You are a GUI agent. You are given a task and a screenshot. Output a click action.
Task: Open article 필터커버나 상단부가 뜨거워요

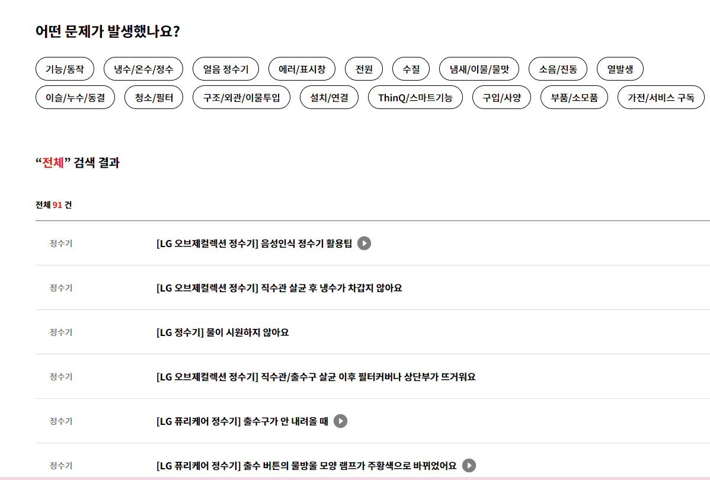pos(316,377)
